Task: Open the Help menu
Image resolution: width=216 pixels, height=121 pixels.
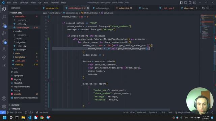Action: [x=63, y=3]
